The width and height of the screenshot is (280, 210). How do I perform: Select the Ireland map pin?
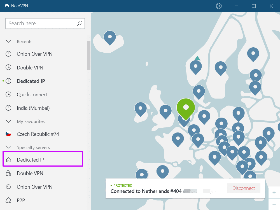pyautogui.click(x=141, y=109)
